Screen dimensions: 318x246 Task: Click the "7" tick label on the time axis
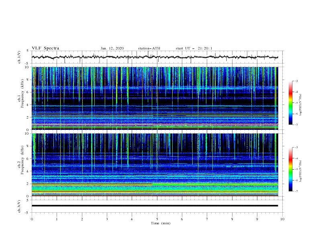tap(207, 219)
